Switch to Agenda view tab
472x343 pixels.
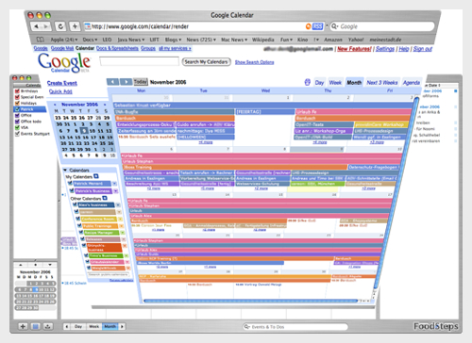tap(412, 82)
